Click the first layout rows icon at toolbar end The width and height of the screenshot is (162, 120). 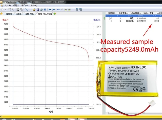(77, 10)
